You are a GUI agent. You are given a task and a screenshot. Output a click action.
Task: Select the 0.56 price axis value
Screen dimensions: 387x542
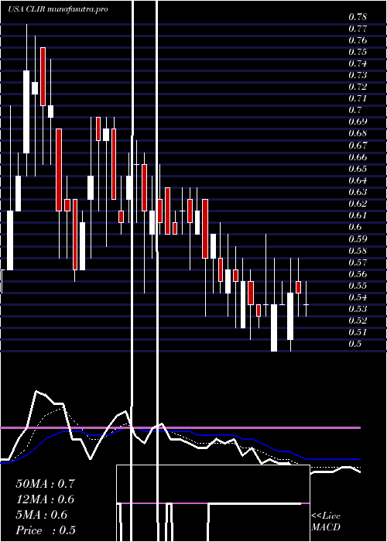(358, 274)
